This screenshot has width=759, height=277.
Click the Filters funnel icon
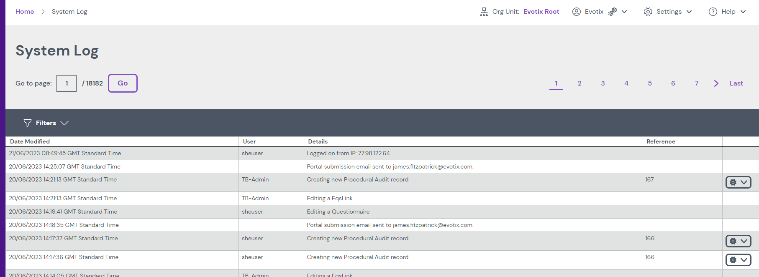[28, 123]
